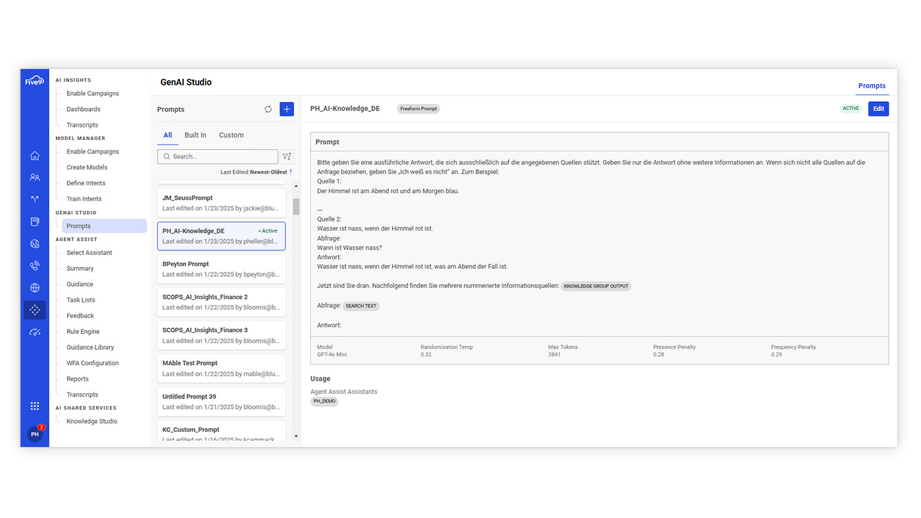The height and width of the screenshot is (518, 921).
Task: Open Rule Engine under Agent Assist
Action: coord(83,332)
